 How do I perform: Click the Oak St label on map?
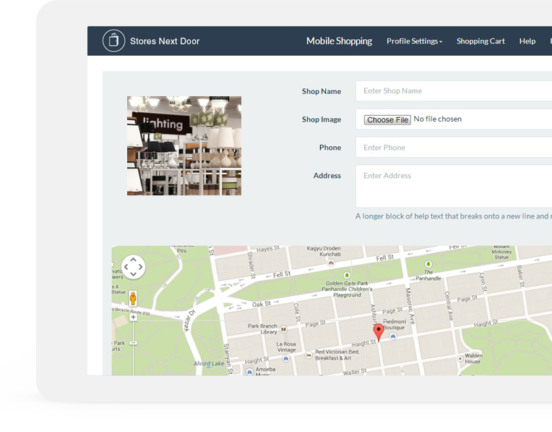click(262, 304)
